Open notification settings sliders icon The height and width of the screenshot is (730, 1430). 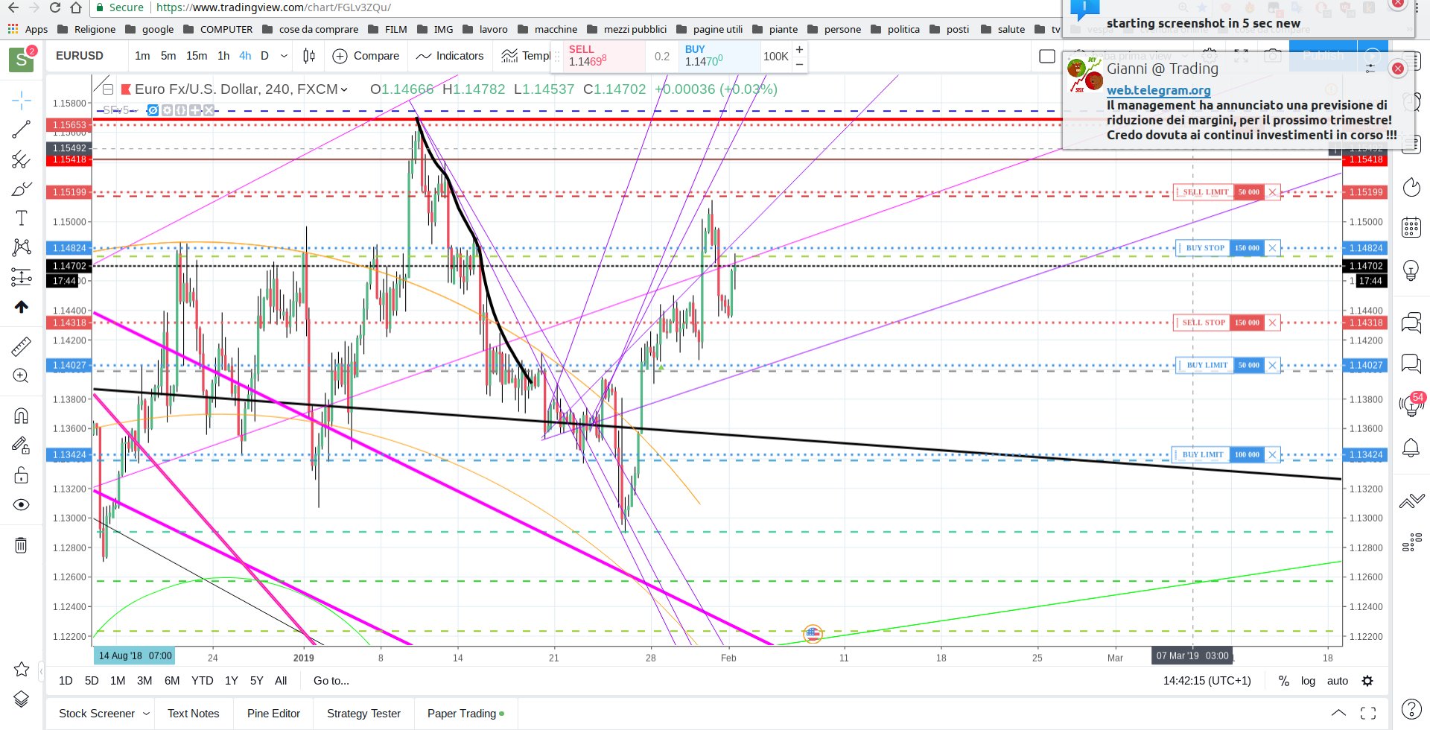click(x=1370, y=69)
